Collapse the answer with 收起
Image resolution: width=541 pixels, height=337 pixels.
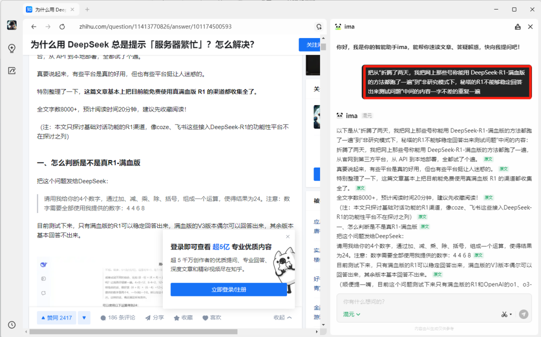[283, 317]
